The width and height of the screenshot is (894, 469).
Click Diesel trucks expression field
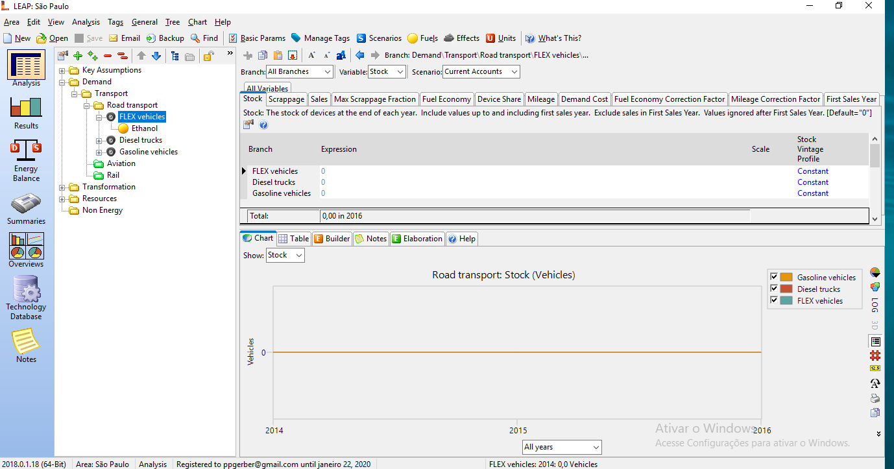tap(534, 182)
